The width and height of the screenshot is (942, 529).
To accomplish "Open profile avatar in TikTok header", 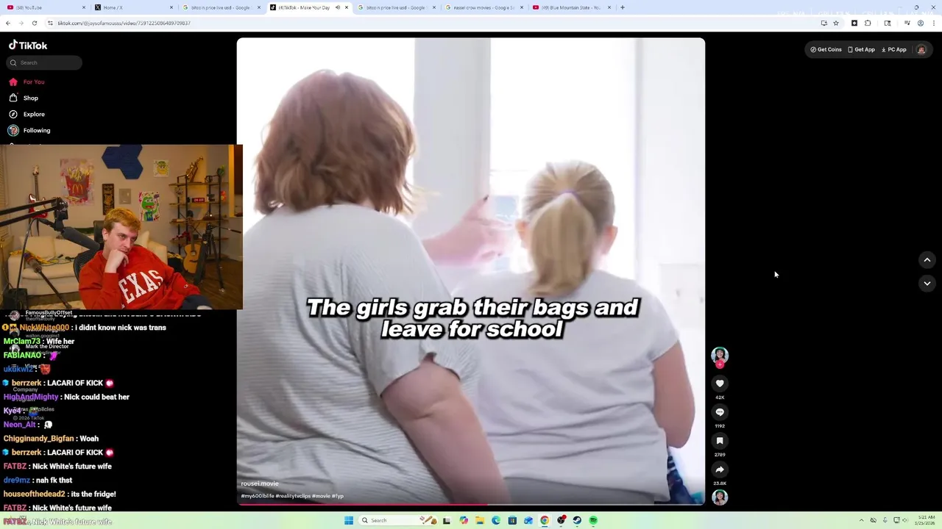I will pos(921,50).
